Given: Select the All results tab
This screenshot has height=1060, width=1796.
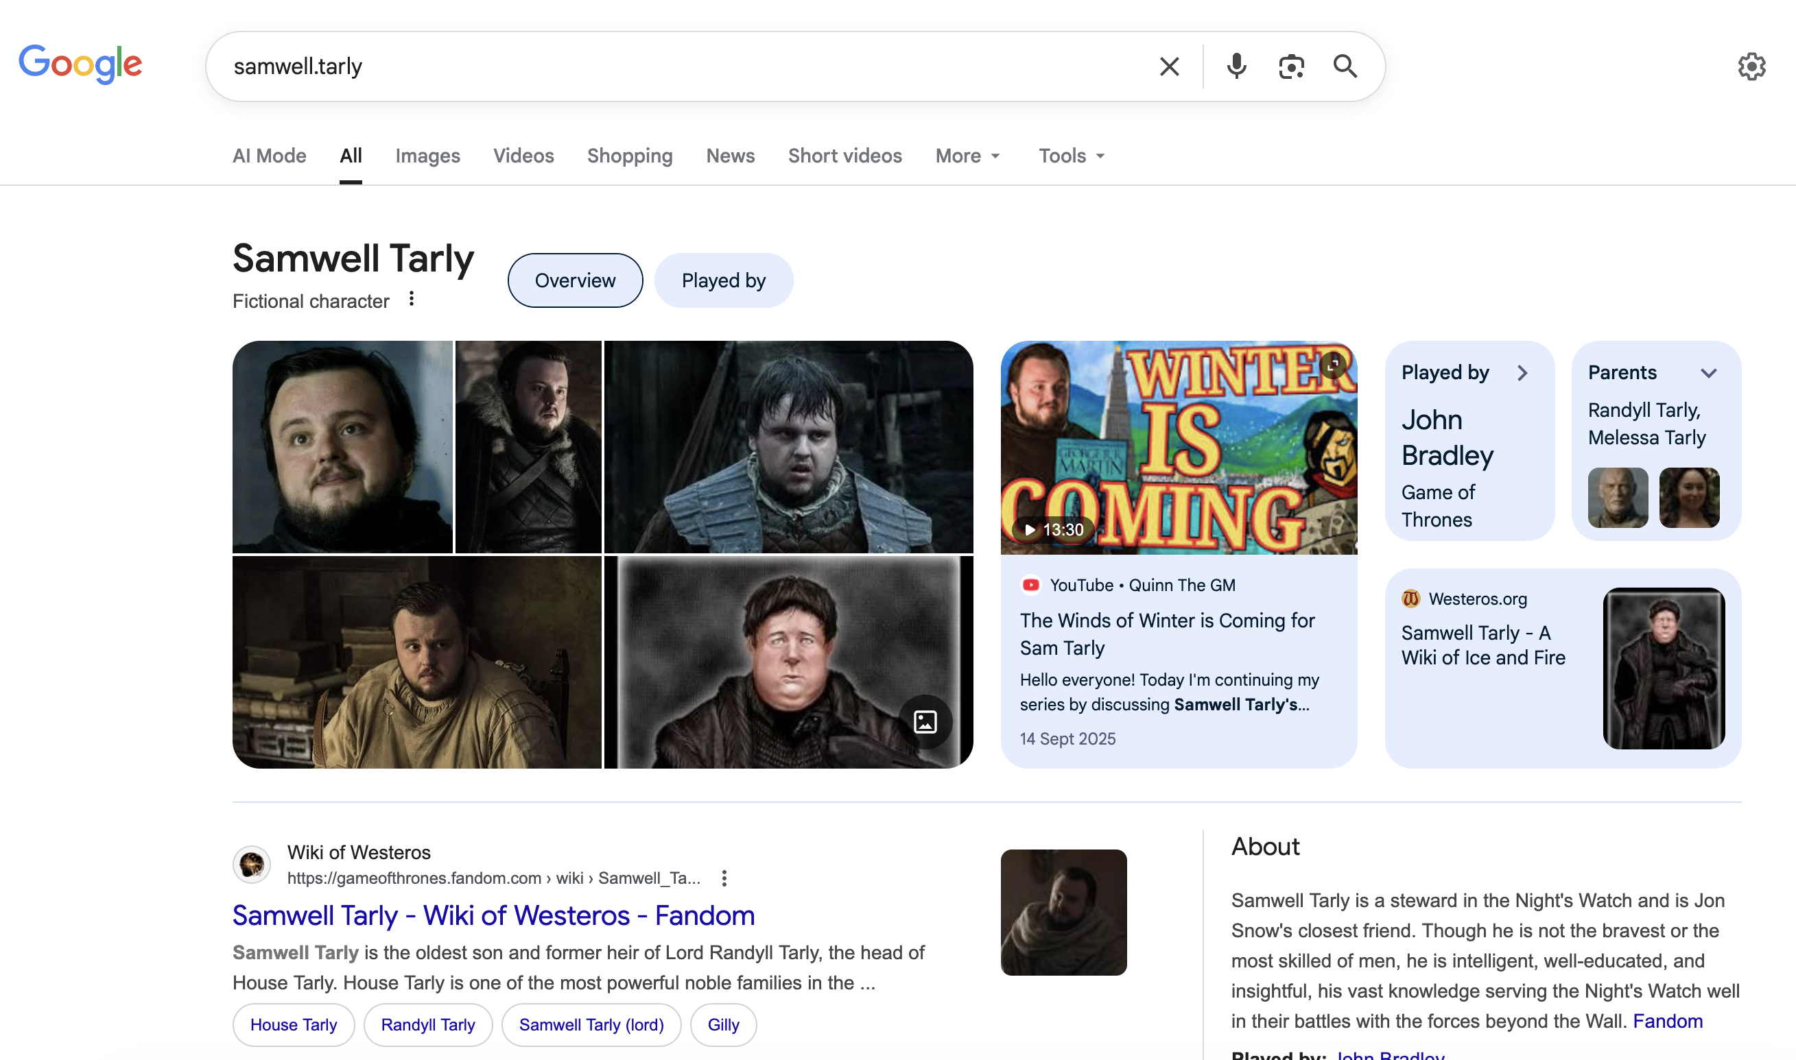Looking at the screenshot, I should pos(351,156).
